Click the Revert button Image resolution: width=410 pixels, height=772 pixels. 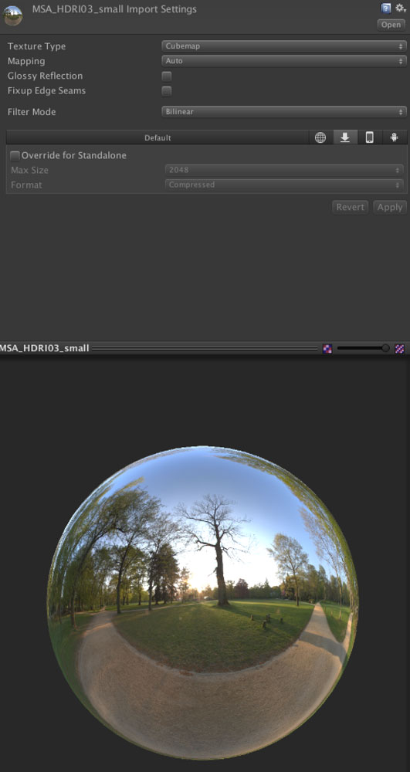351,207
